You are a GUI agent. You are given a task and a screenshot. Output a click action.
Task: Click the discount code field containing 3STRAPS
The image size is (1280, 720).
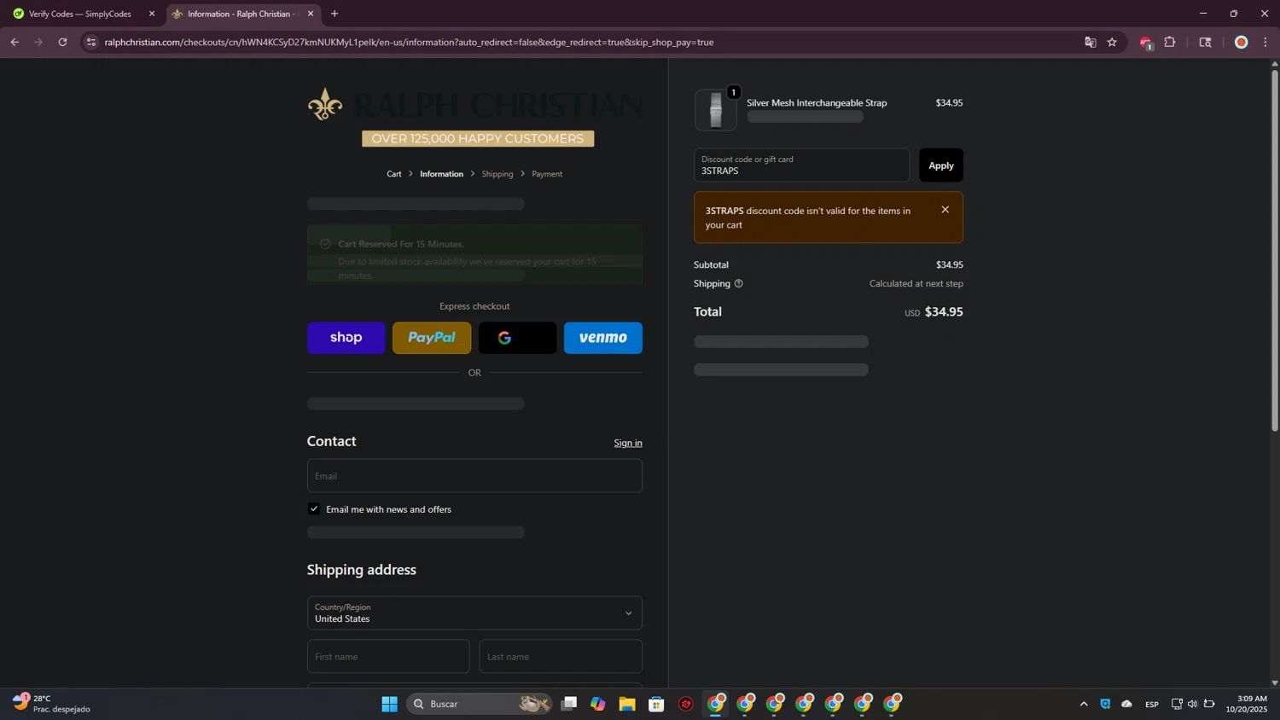coord(801,165)
